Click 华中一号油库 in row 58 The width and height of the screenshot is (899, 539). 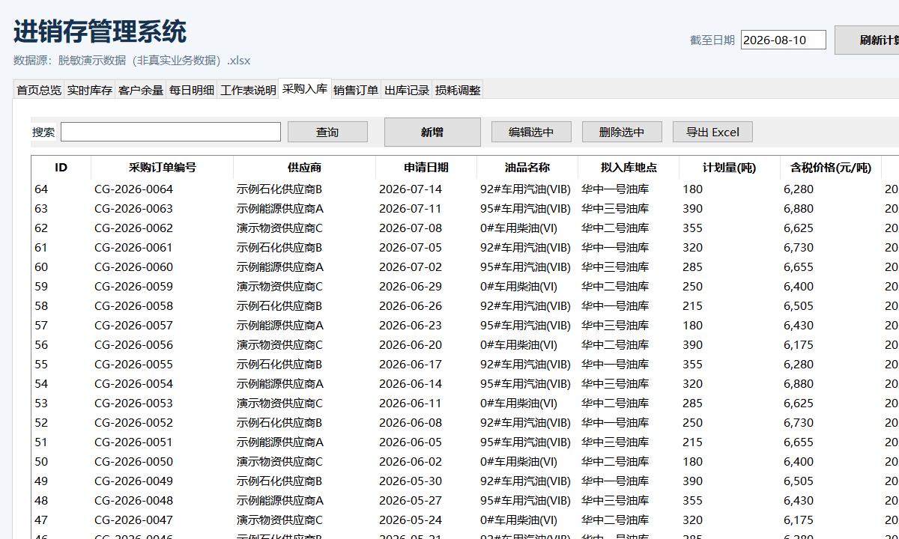[615, 305]
